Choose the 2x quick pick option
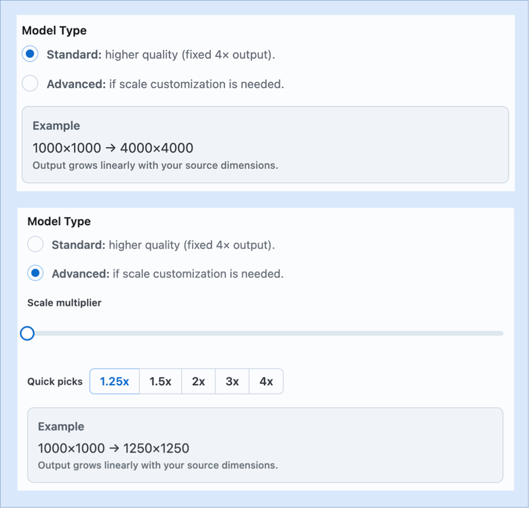The image size is (529, 508). pos(198,381)
